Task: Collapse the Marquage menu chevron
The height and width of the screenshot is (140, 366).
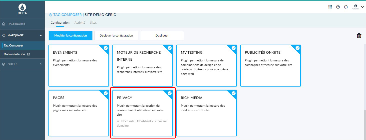Action: (41, 36)
